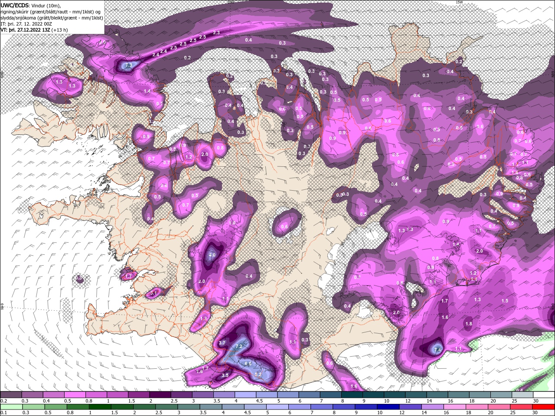The image size is (555, 416).
Task: Click the UWC/ECDS title text
Action: [15, 5]
